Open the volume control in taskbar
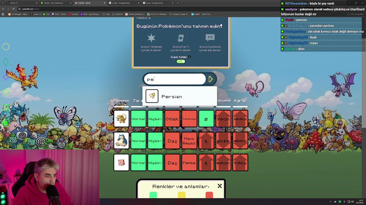The height and width of the screenshot is (205, 366). pyautogui.click(x=352, y=202)
